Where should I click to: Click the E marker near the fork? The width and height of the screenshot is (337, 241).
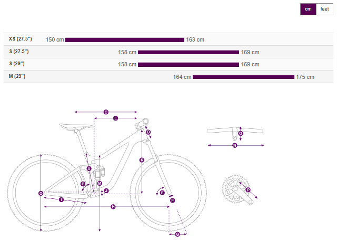(162, 193)
